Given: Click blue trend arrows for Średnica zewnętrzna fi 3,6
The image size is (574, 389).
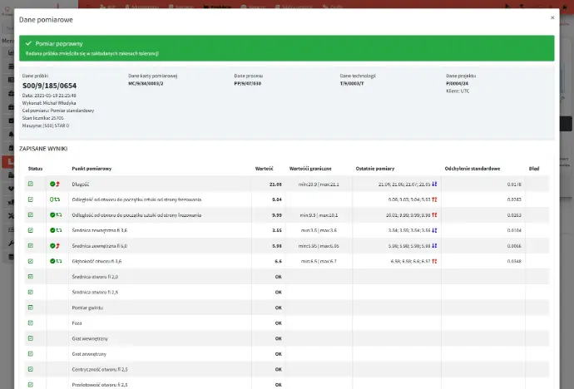Looking at the screenshot, I should click(x=434, y=230).
